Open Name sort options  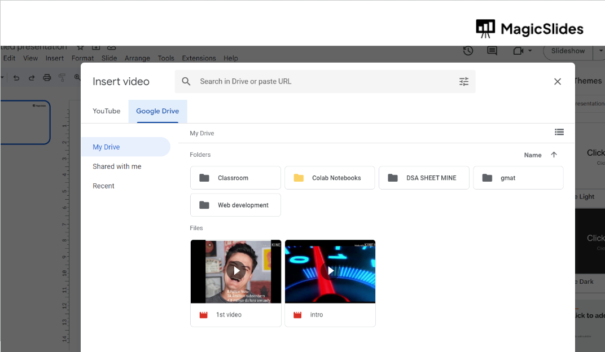tap(532, 155)
